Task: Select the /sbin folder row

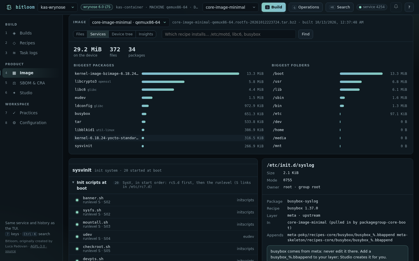Action: (340, 98)
